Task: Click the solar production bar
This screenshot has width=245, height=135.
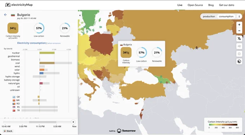Action: tap(42, 70)
